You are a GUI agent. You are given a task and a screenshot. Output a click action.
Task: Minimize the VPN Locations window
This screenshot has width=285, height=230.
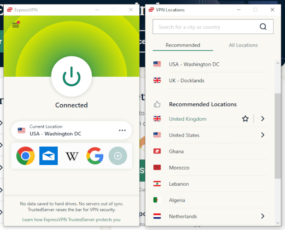[x=239, y=10]
